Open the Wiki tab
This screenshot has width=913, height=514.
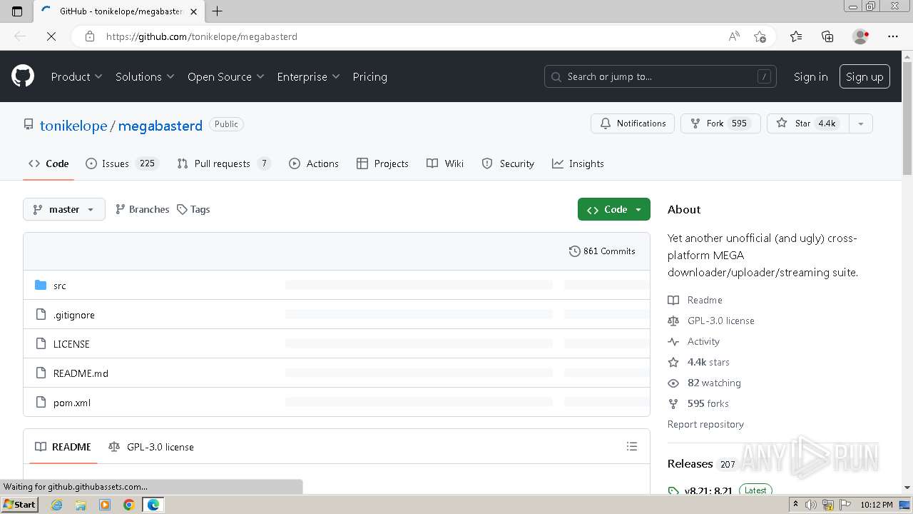(445, 163)
